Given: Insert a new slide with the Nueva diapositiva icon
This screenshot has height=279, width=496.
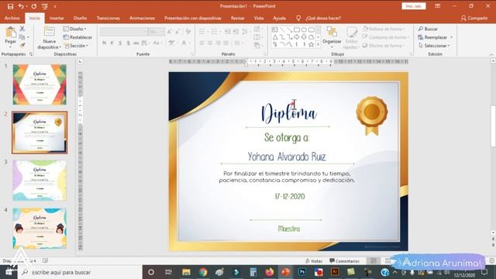Looking at the screenshot, I should point(49,32).
